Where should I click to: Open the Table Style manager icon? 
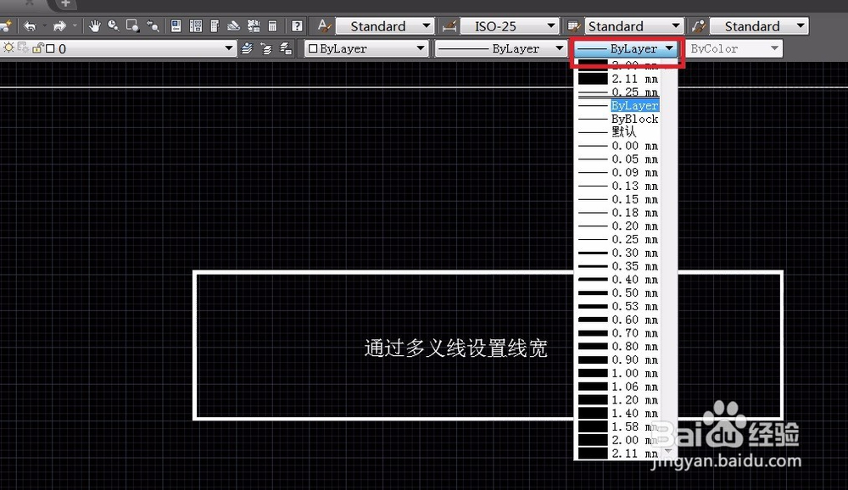pyautogui.click(x=574, y=26)
